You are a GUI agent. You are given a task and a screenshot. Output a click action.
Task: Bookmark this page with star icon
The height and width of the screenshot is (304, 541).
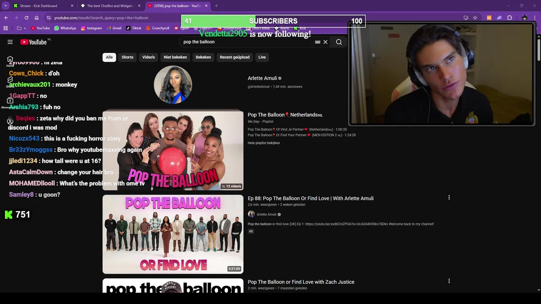pos(475,18)
